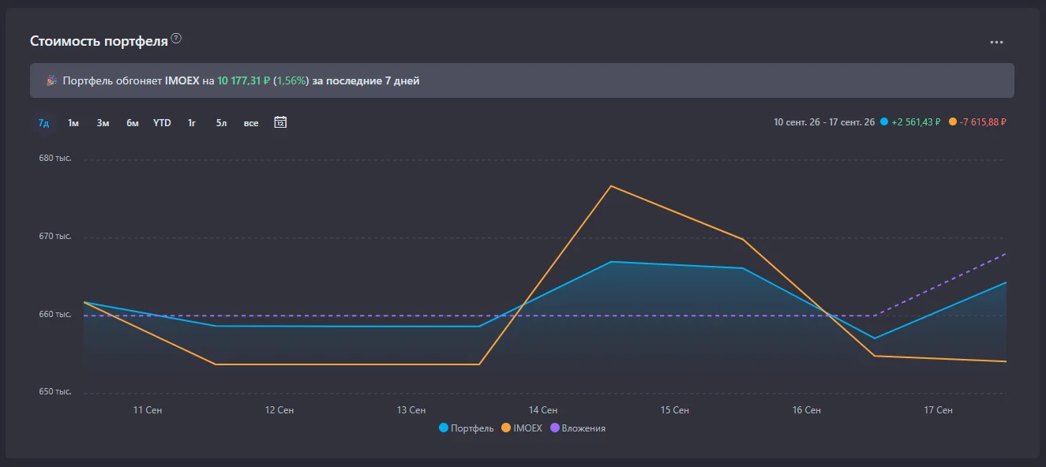Click the orange IMOEX change indicator dot
The height and width of the screenshot is (467, 1046).
pyautogui.click(x=953, y=122)
